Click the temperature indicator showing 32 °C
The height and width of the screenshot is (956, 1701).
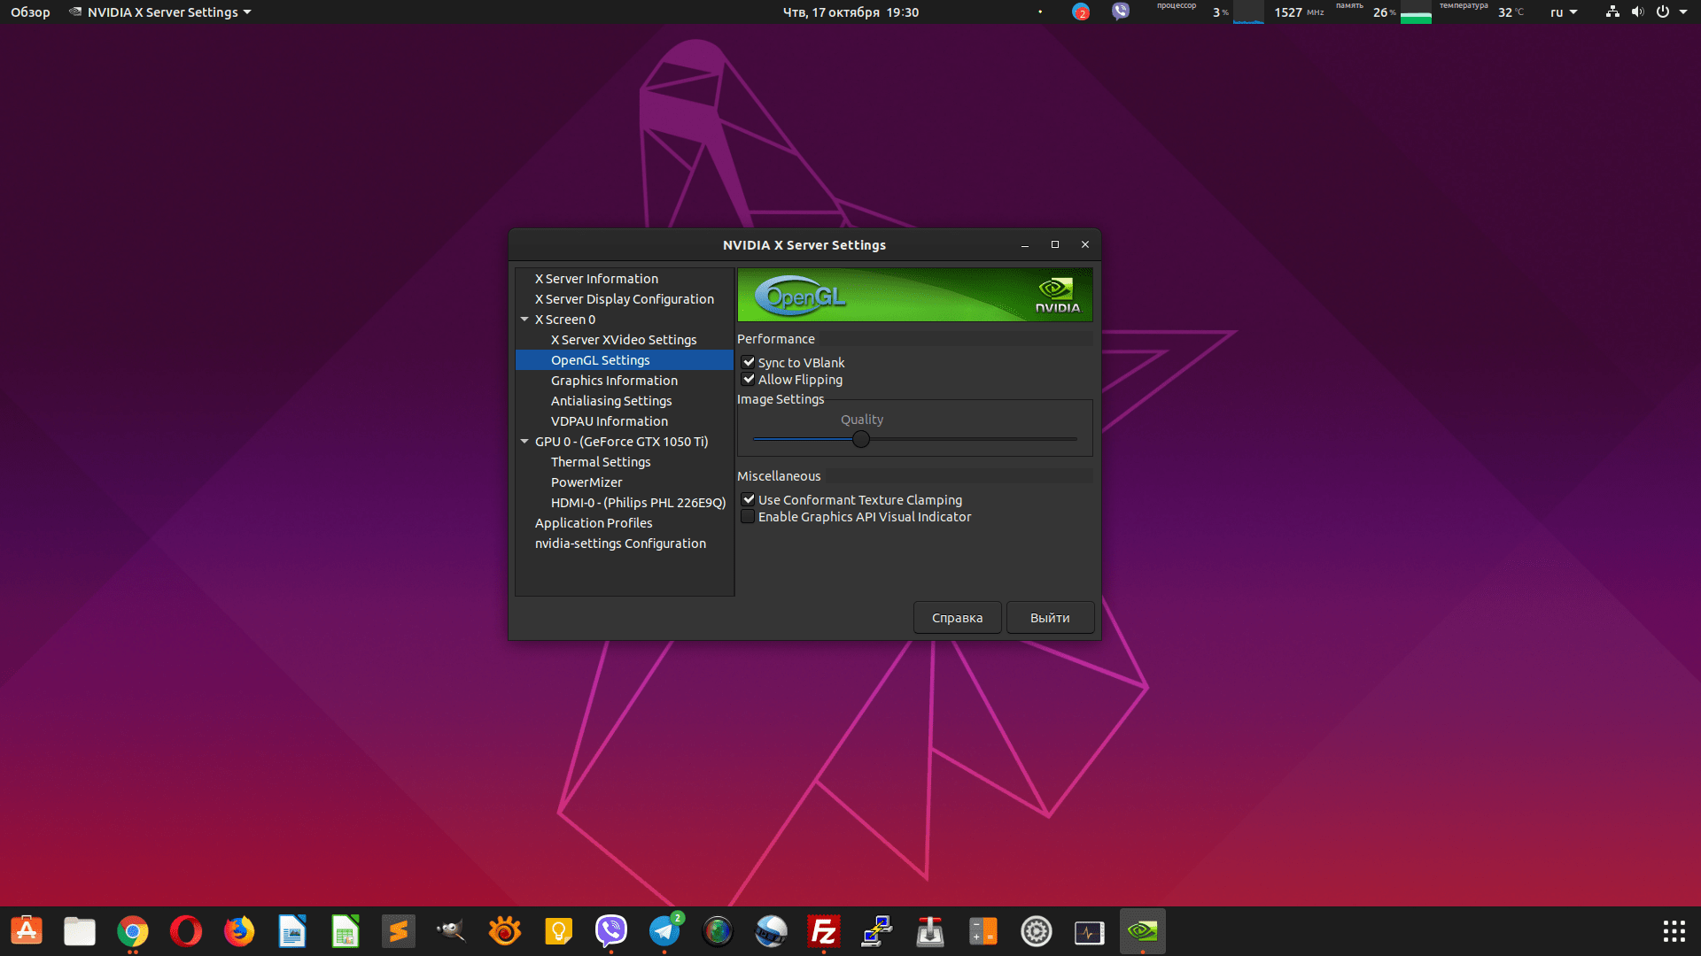[1511, 12]
